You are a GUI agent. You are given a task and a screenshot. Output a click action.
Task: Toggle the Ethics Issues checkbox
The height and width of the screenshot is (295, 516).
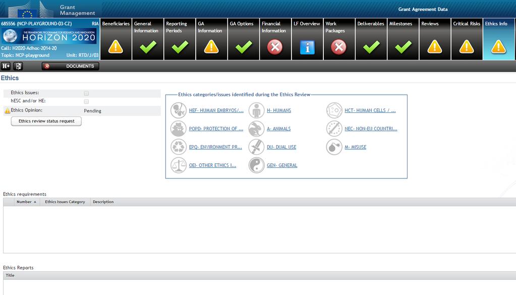point(86,93)
